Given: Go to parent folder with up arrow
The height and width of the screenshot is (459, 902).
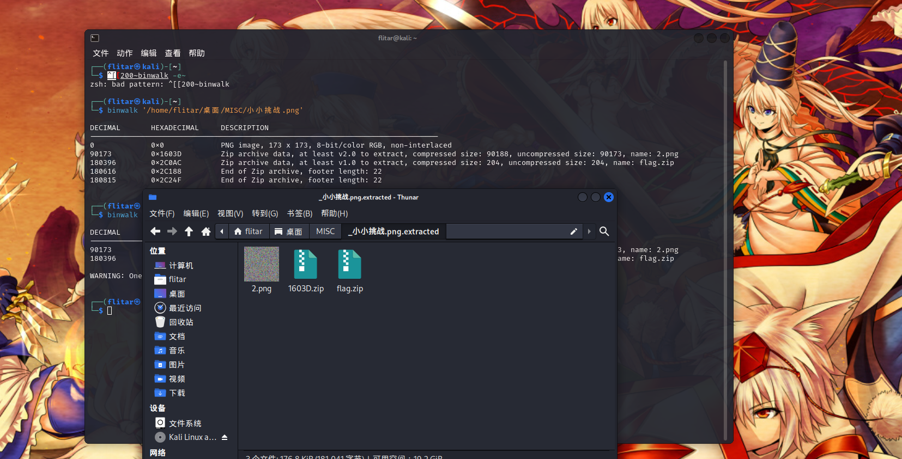Looking at the screenshot, I should pos(189,231).
